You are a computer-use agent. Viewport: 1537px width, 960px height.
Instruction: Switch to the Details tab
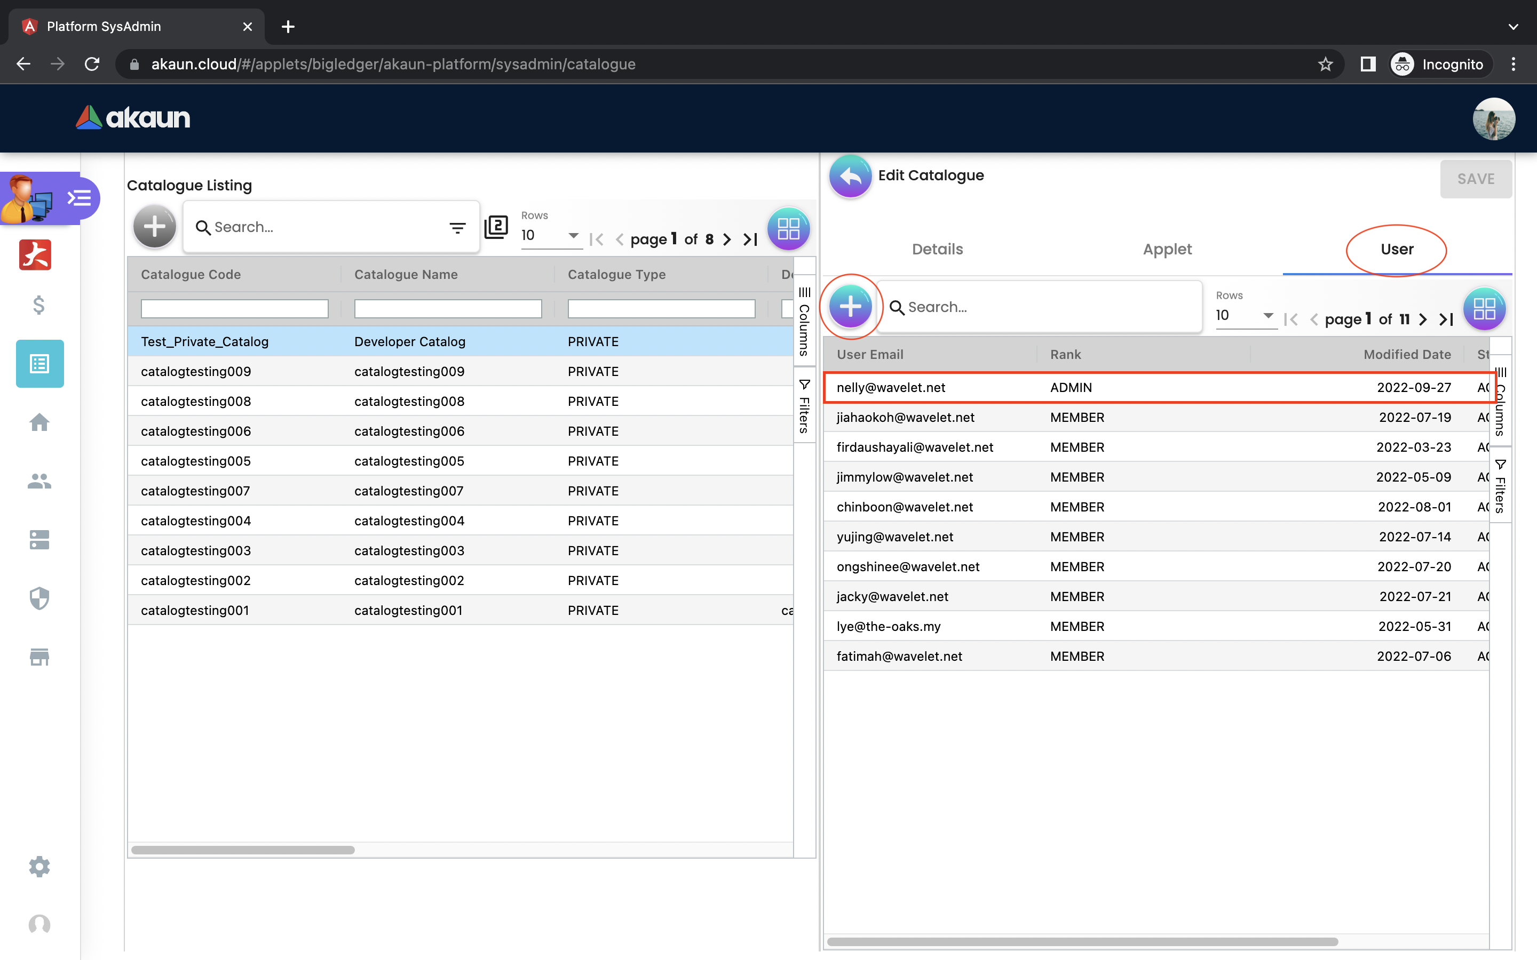pyautogui.click(x=938, y=250)
